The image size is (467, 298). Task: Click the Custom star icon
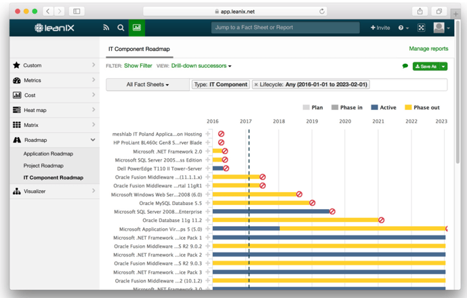pyautogui.click(x=17, y=65)
